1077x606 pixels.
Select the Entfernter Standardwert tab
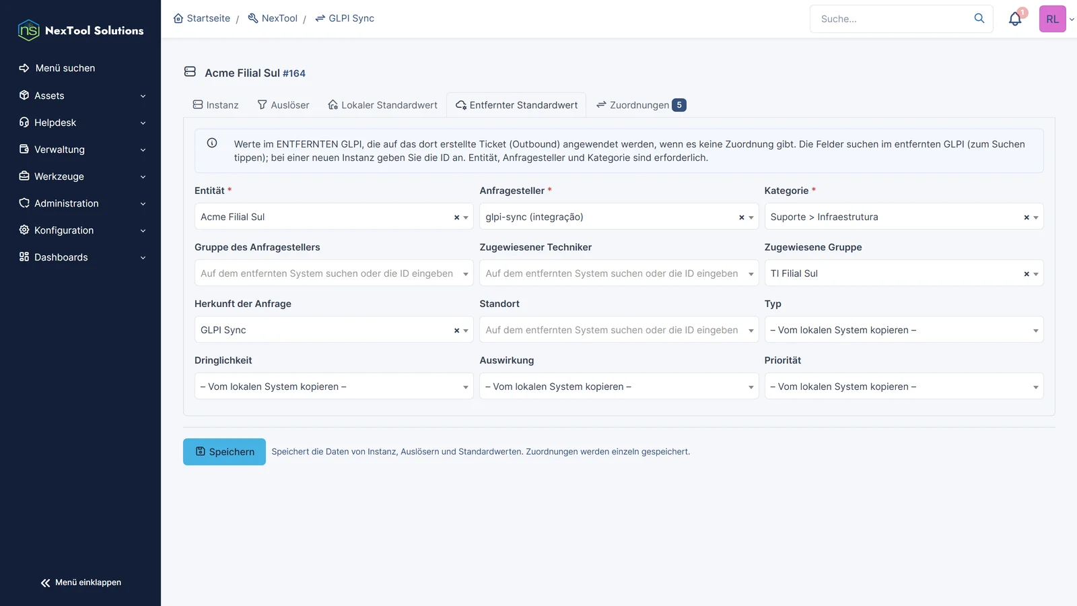click(516, 105)
